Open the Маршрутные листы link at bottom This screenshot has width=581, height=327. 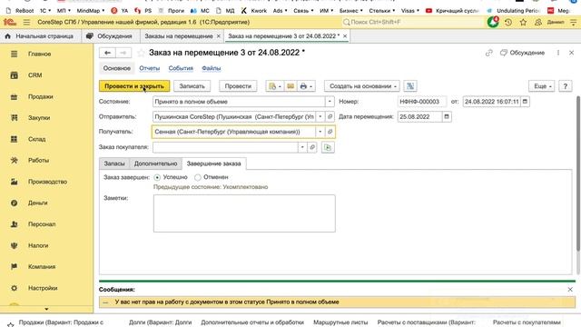point(340,322)
